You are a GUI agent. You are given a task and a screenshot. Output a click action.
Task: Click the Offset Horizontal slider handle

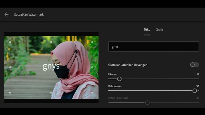(147, 103)
